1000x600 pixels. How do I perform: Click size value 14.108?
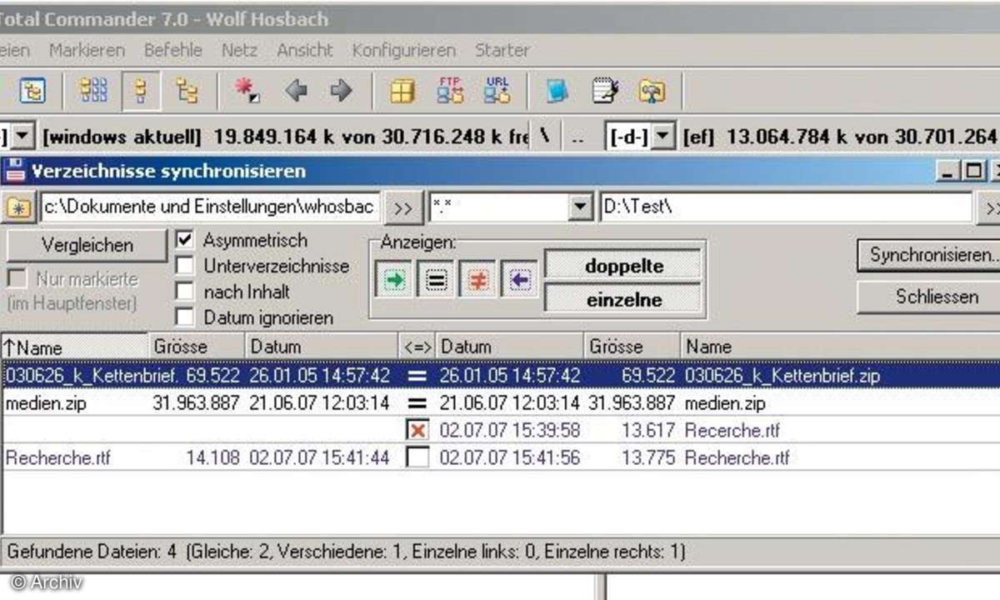(x=214, y=457)
